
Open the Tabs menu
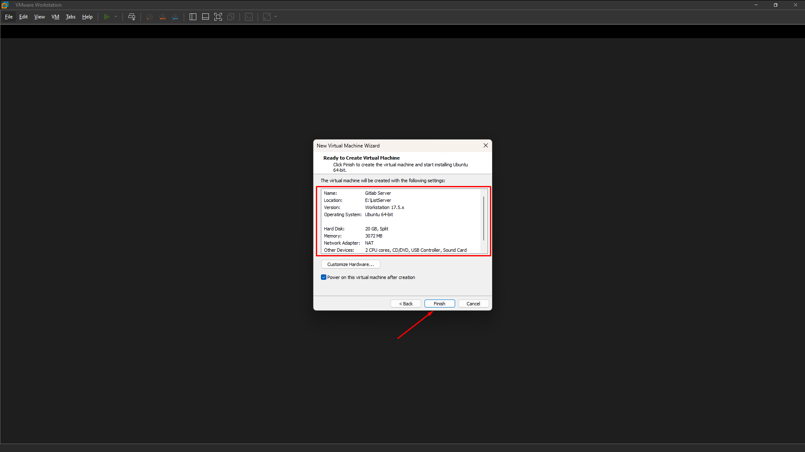coord(70,17)
